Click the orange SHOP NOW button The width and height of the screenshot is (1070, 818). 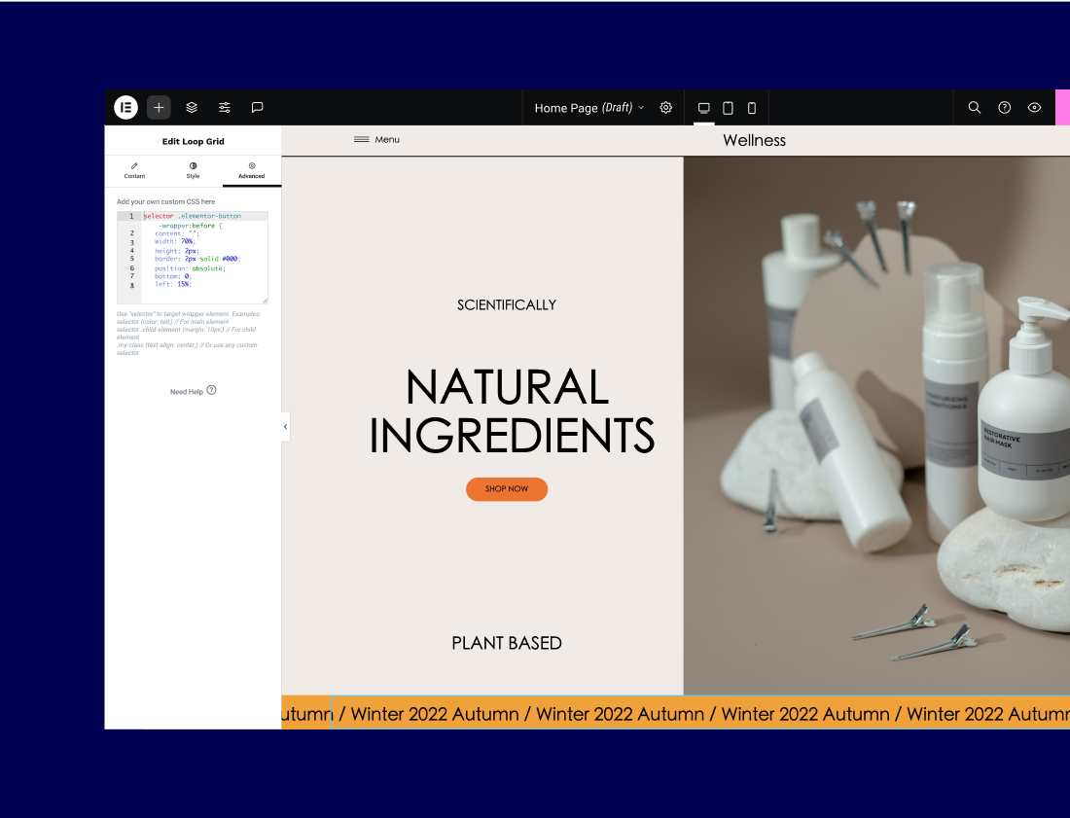coord(507,489)
